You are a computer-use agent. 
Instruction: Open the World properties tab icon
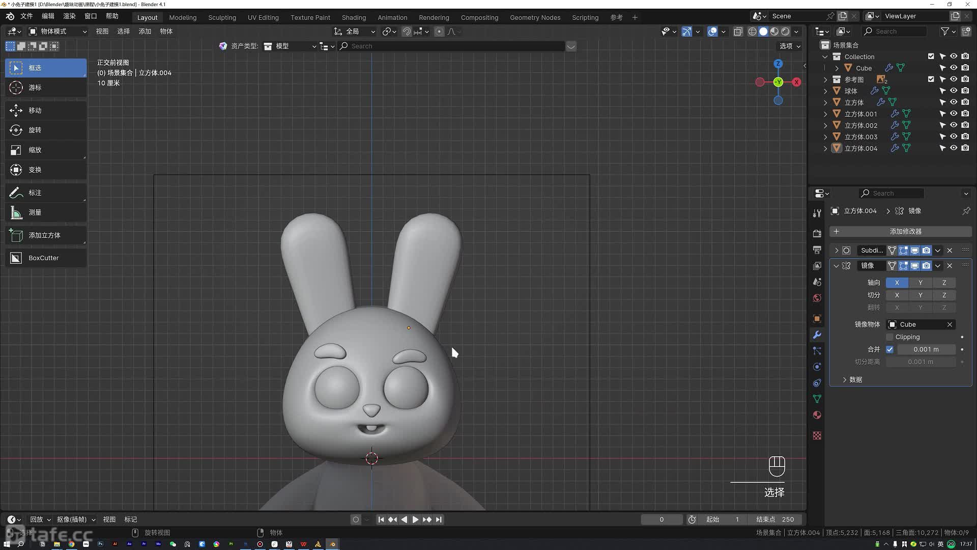click(817, 298)
